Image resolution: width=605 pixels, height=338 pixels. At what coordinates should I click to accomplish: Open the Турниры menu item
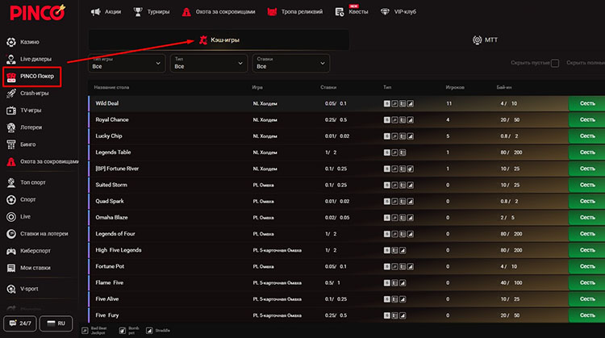point(152,12)
